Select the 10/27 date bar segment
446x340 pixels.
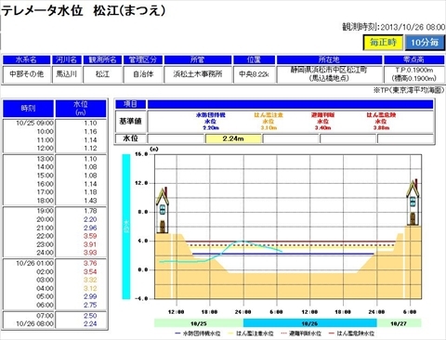pos(399,323)
